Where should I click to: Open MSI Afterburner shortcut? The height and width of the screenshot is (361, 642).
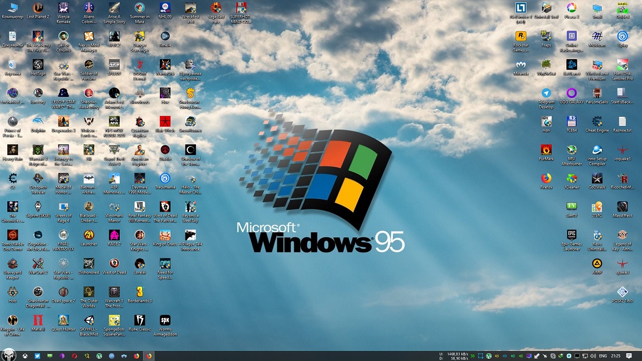click(x=572, y=155)
